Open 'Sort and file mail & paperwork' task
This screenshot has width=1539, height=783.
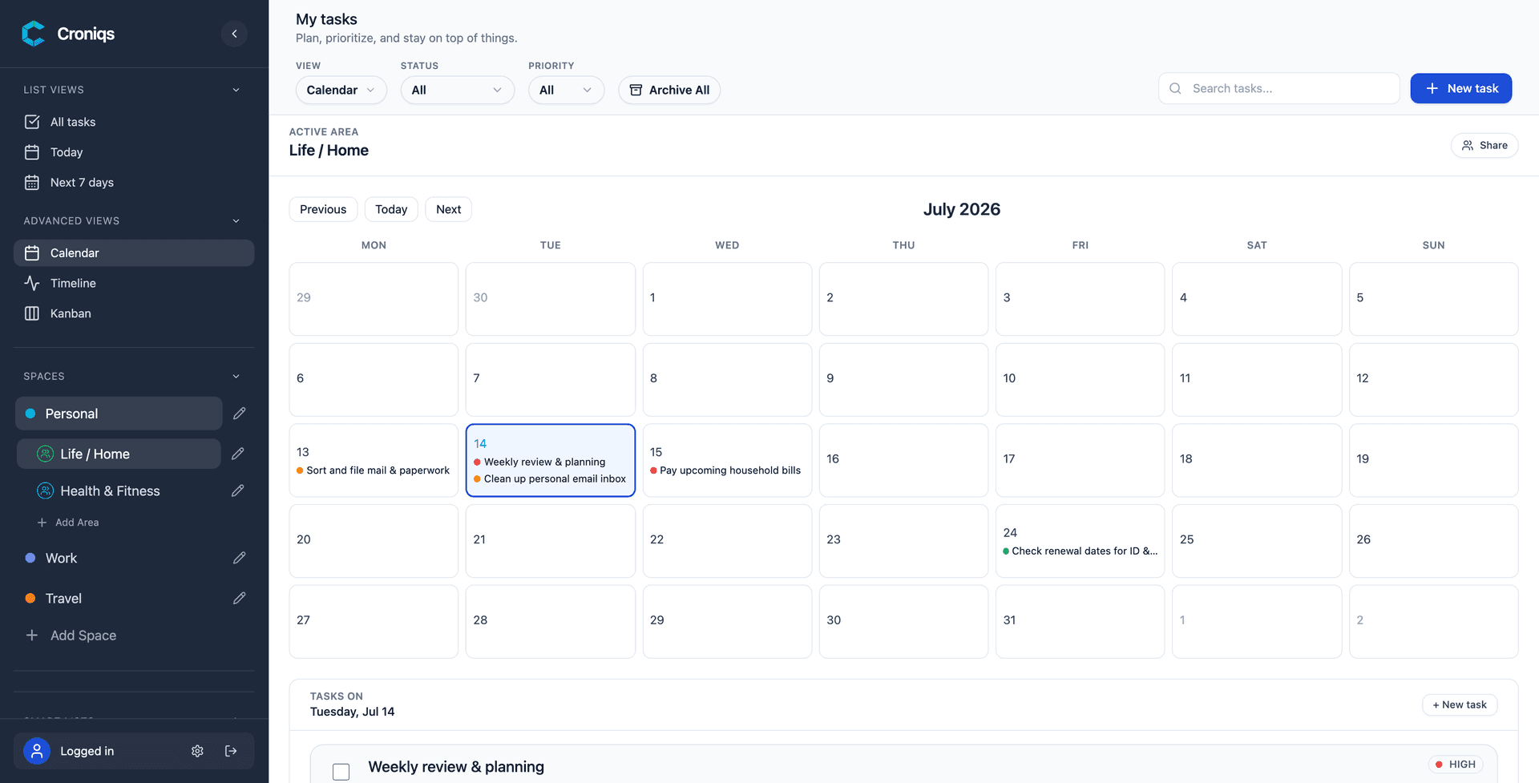(374, 470)
